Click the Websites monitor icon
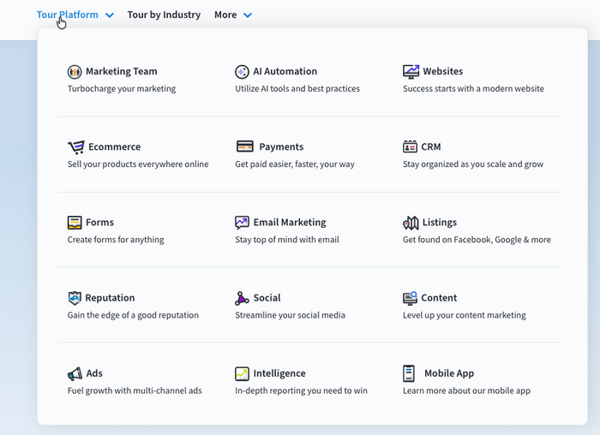The image size is (600, 435). pos(411,71)
